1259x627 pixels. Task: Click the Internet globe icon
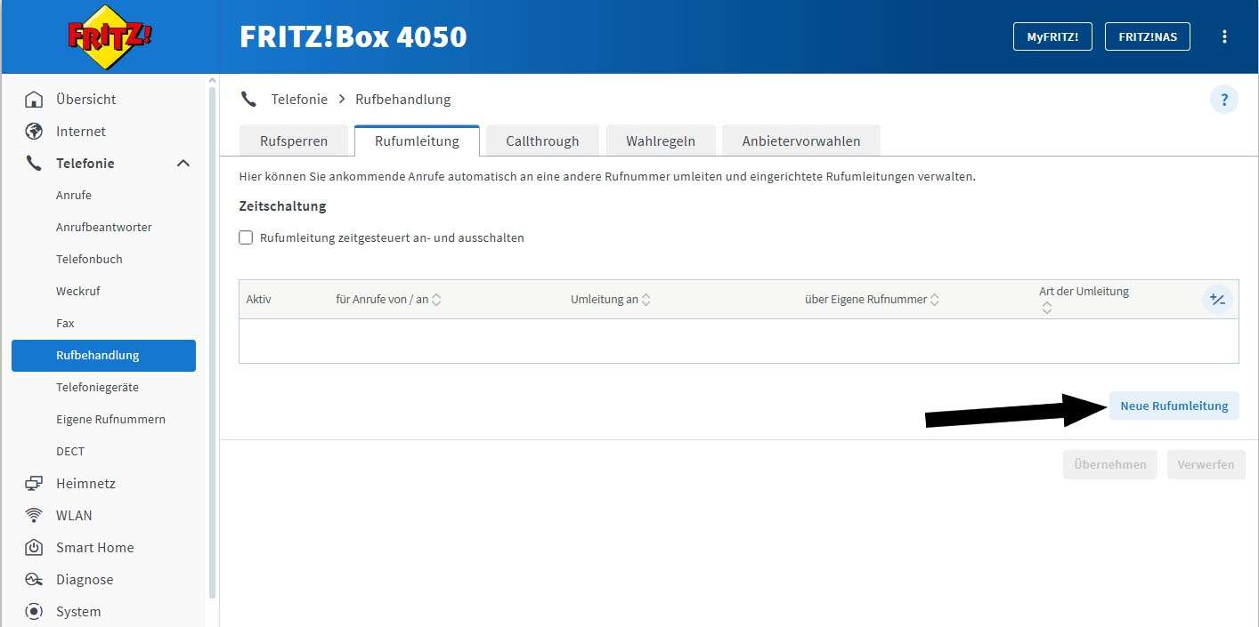(34, 132)
